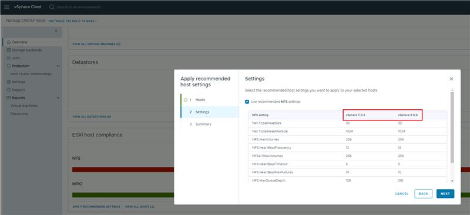Open Overview via its home icon
This screenshot has width=470, height=215.
(9, 42)
